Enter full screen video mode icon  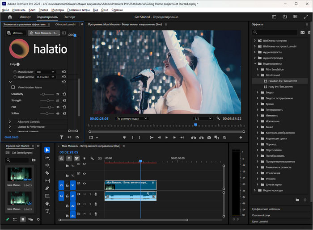pyautogui.click(x=306, y=17)
